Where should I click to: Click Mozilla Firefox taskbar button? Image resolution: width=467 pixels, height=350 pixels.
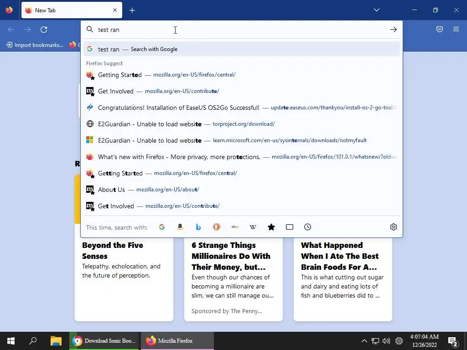click(177, 341)
